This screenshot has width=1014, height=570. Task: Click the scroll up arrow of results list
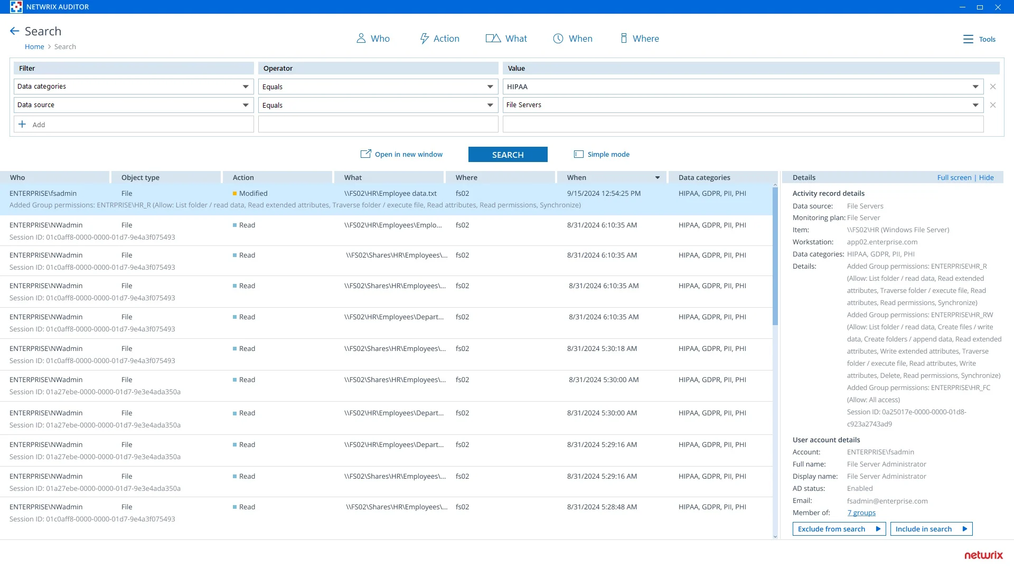[775, 186]
